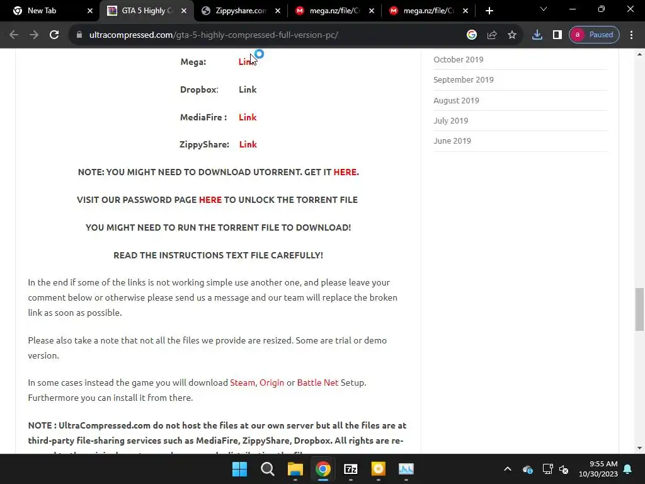Show hidden system tray icons
This screenshot has width=645, height=484.
tap(508, 469)
